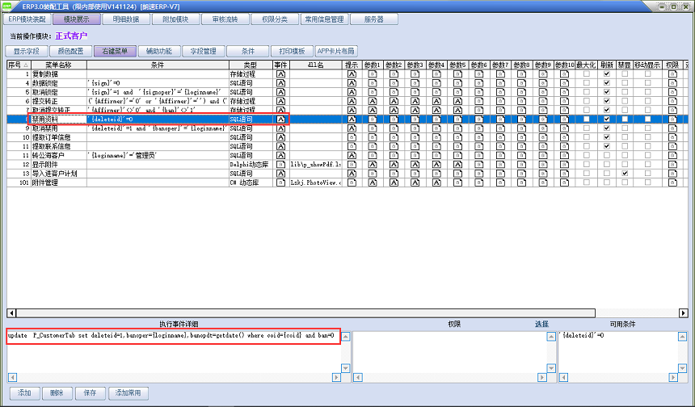The image size is (695, 407).
Task: Click 参数10 icon in 复制数据 row
Action: pyautogui.click(x=564, y=73)
